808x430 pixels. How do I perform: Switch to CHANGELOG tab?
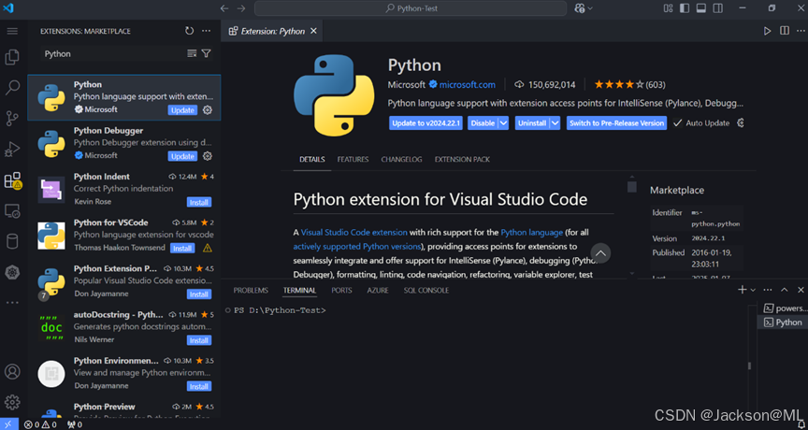(x=401, y=159)
